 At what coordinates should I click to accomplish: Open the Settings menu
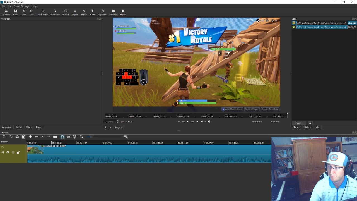coord(25,6)
